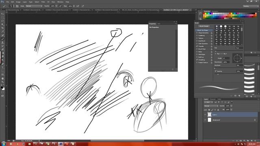Switch to the Channels tab
Image resolution: width=260 pixels, height=146 pixels.
(213, 99)
